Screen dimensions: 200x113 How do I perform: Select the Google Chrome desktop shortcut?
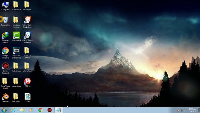click(x=5, y=53)
